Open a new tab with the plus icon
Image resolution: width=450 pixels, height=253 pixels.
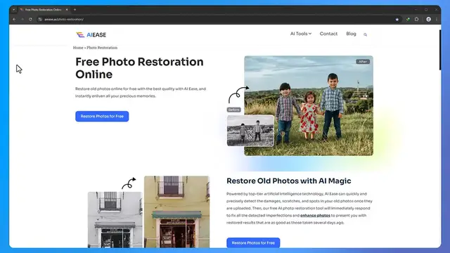point(75,9)
